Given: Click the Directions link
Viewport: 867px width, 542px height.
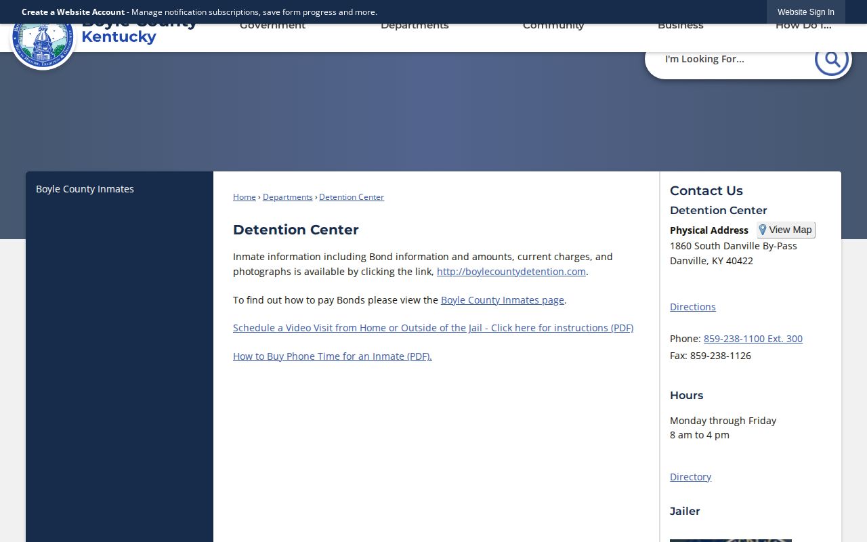Looking at the screenshot, I should [x=693, y=307].
